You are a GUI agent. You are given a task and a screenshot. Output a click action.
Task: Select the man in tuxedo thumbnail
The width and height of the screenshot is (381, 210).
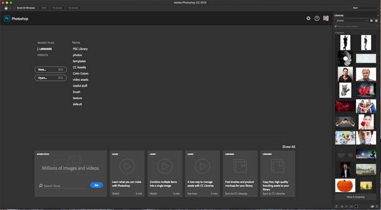(x=345, y=169)
